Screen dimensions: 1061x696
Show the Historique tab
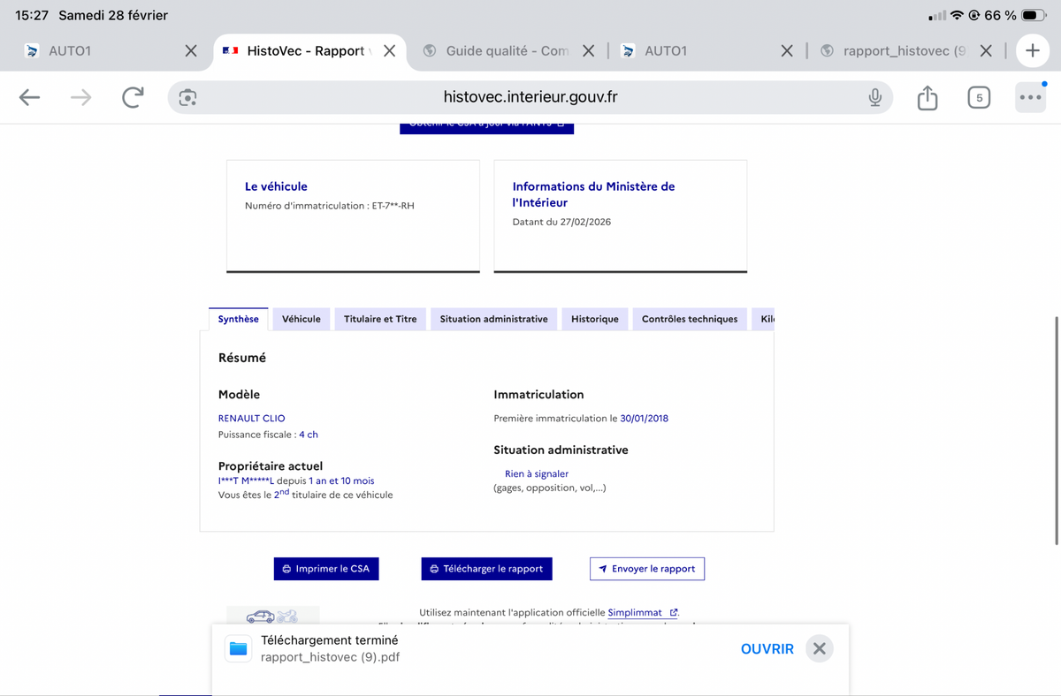click(x=594, y=319)
